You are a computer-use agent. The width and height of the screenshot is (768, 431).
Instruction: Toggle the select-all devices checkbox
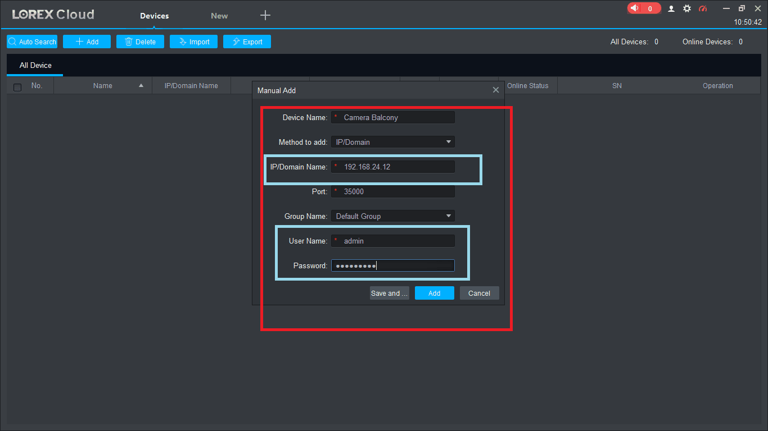pyautogui.click(x=16, y=85)
